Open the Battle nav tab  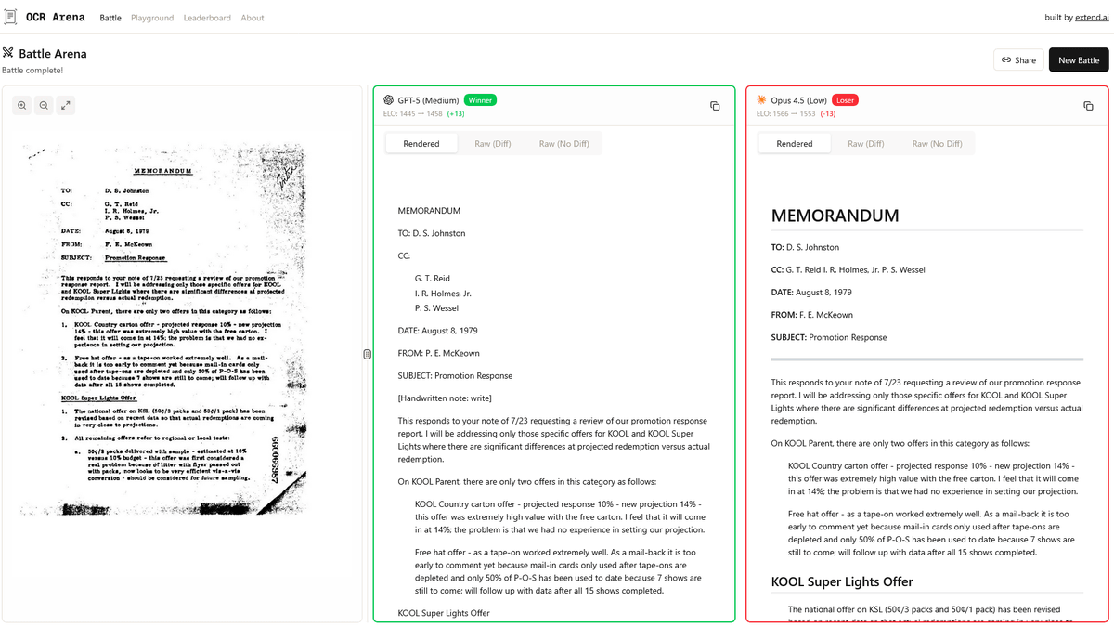click(x=110, y=18)
